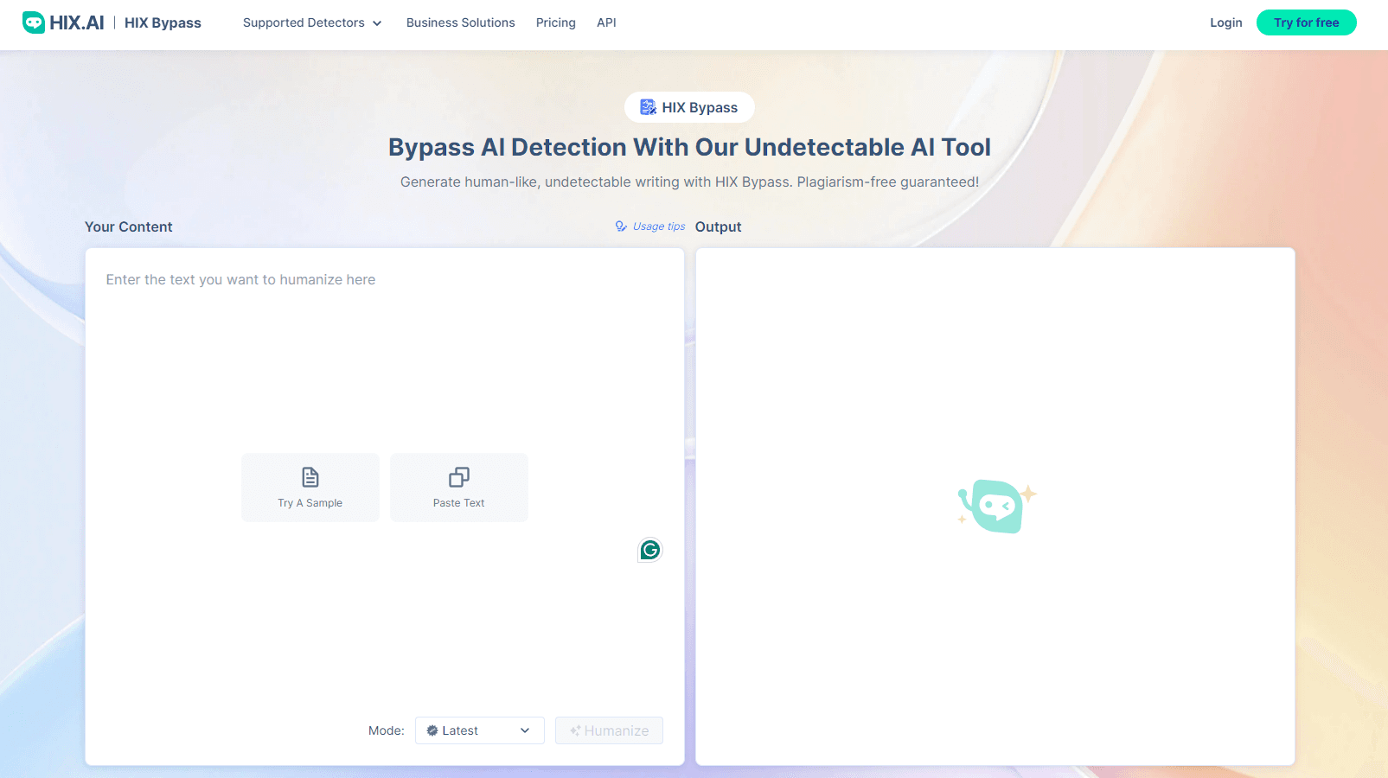Viewport: 1388px width, 778px height.
Task: Click the HIX Bypass badge icon
Action: click(648, 107)
